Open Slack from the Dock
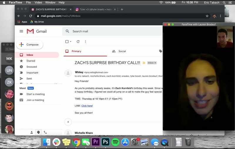The width and height of the screenshot is (235, 149). [x=56, y=142]
